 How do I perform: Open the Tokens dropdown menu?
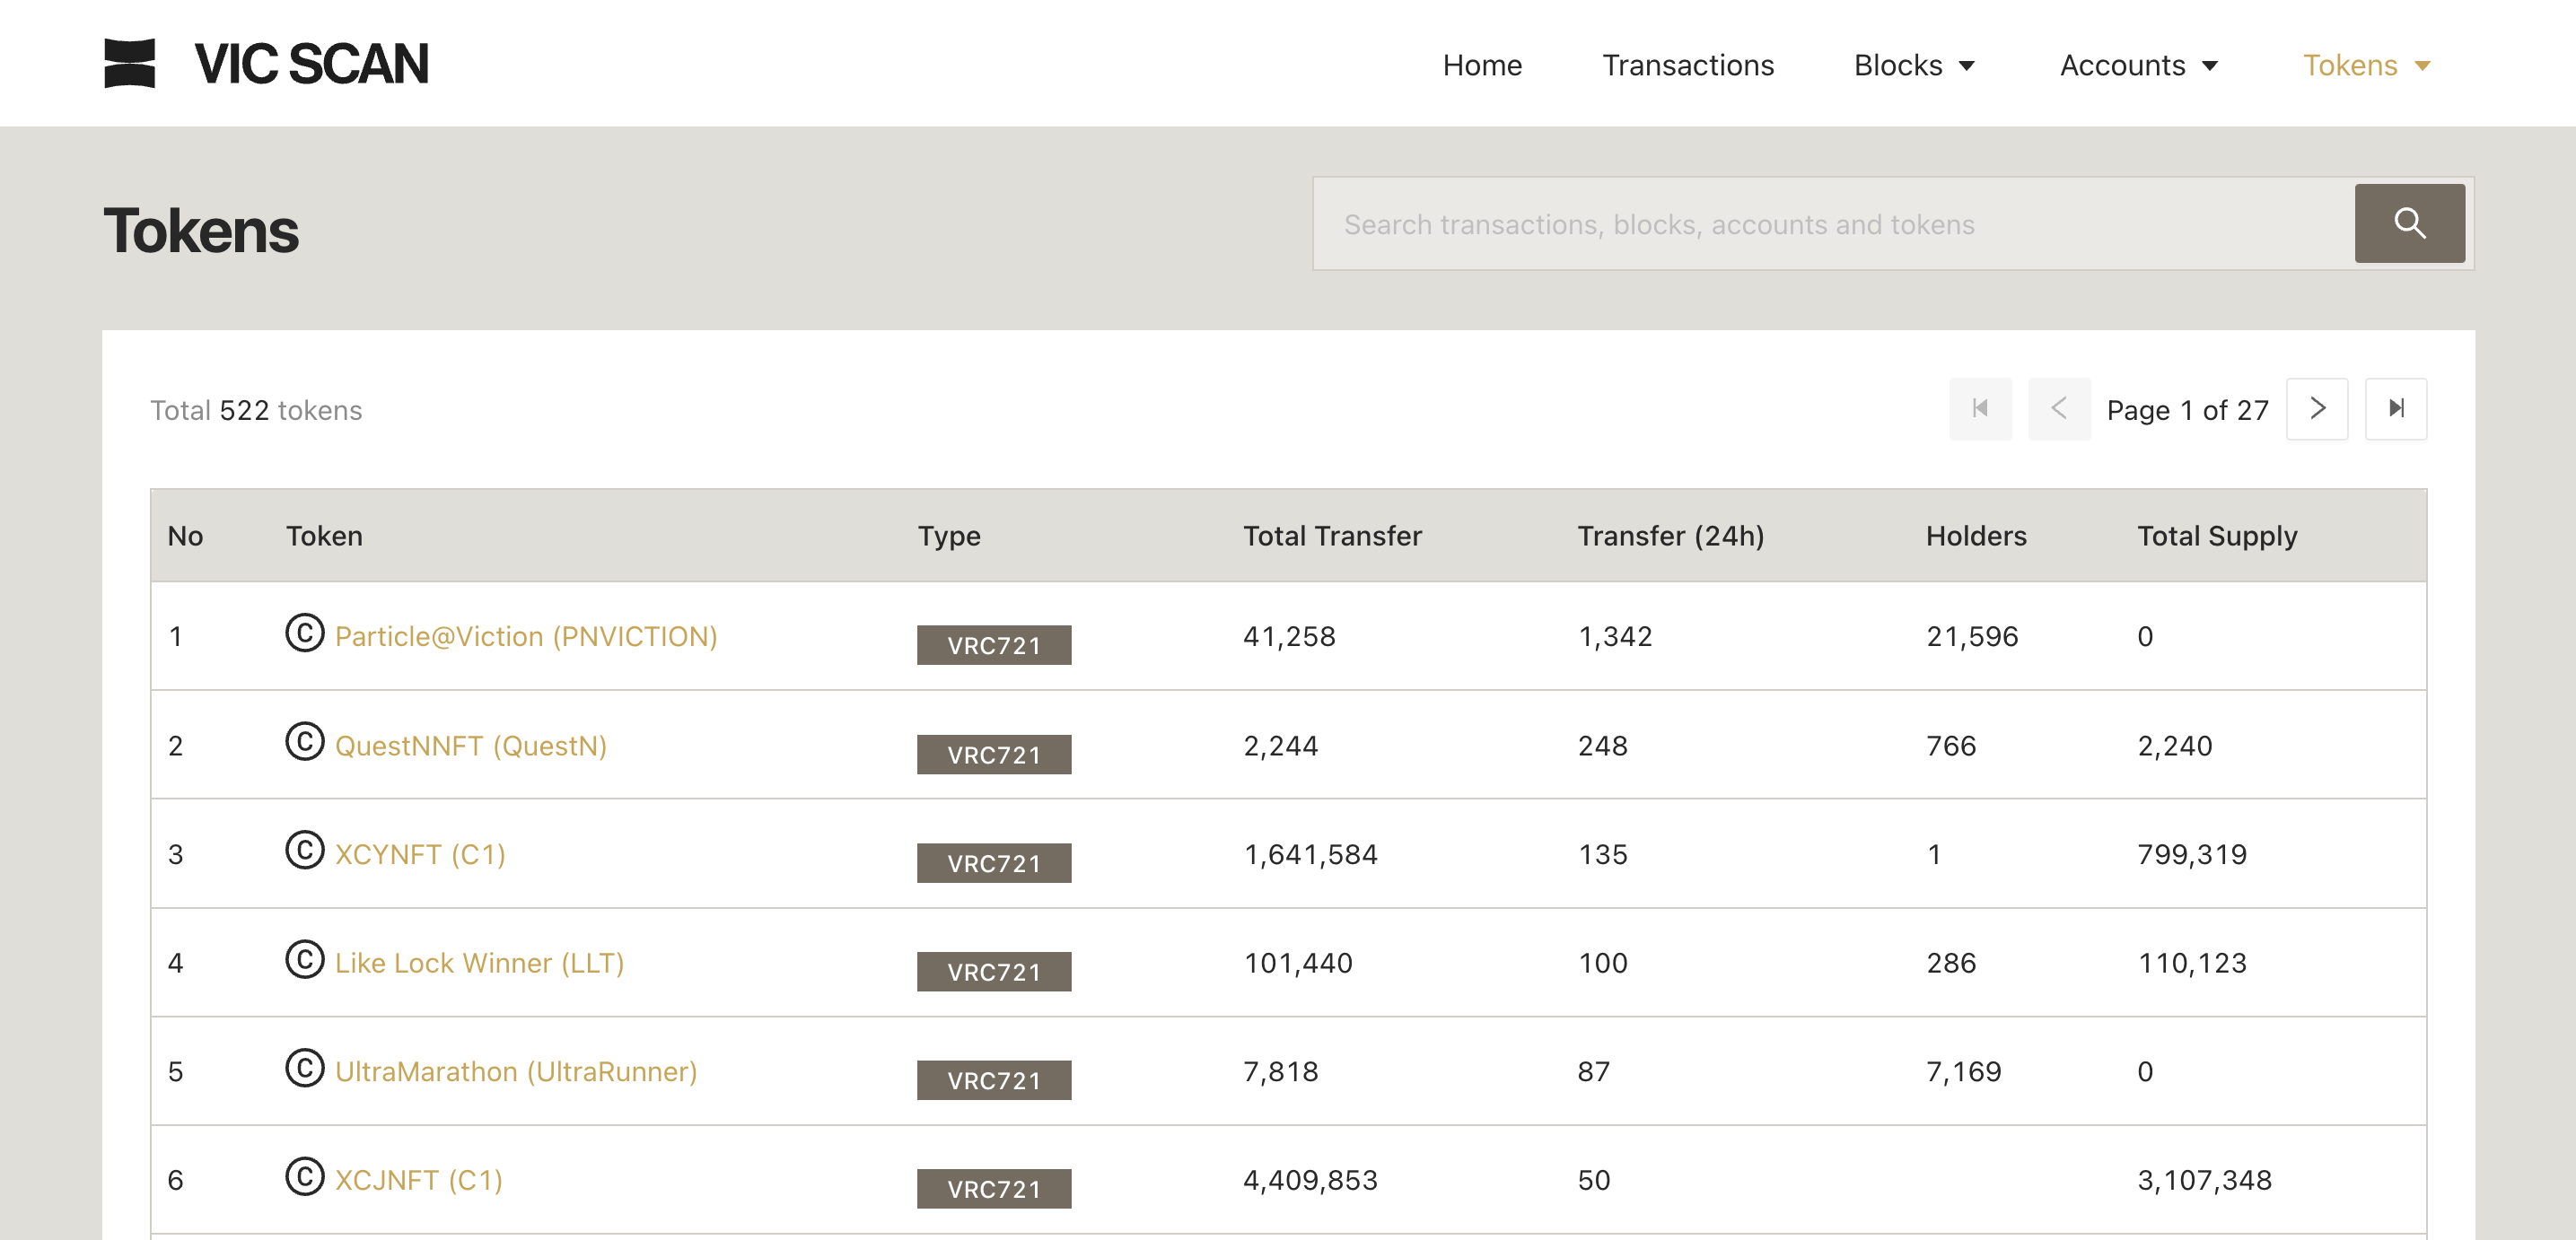(x=2366, y=65)
